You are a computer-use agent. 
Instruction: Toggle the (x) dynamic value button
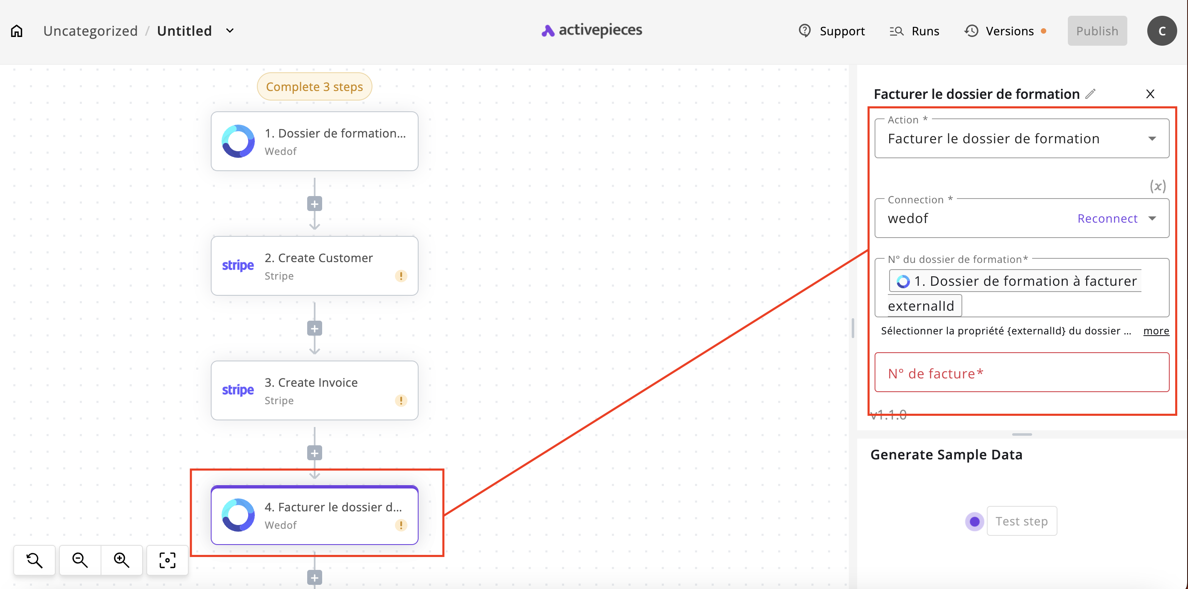pos(1157,186)
